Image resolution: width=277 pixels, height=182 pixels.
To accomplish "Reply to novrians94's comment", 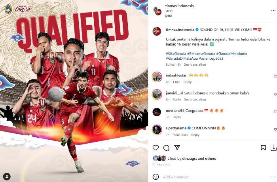I will [x=176, y=117].
